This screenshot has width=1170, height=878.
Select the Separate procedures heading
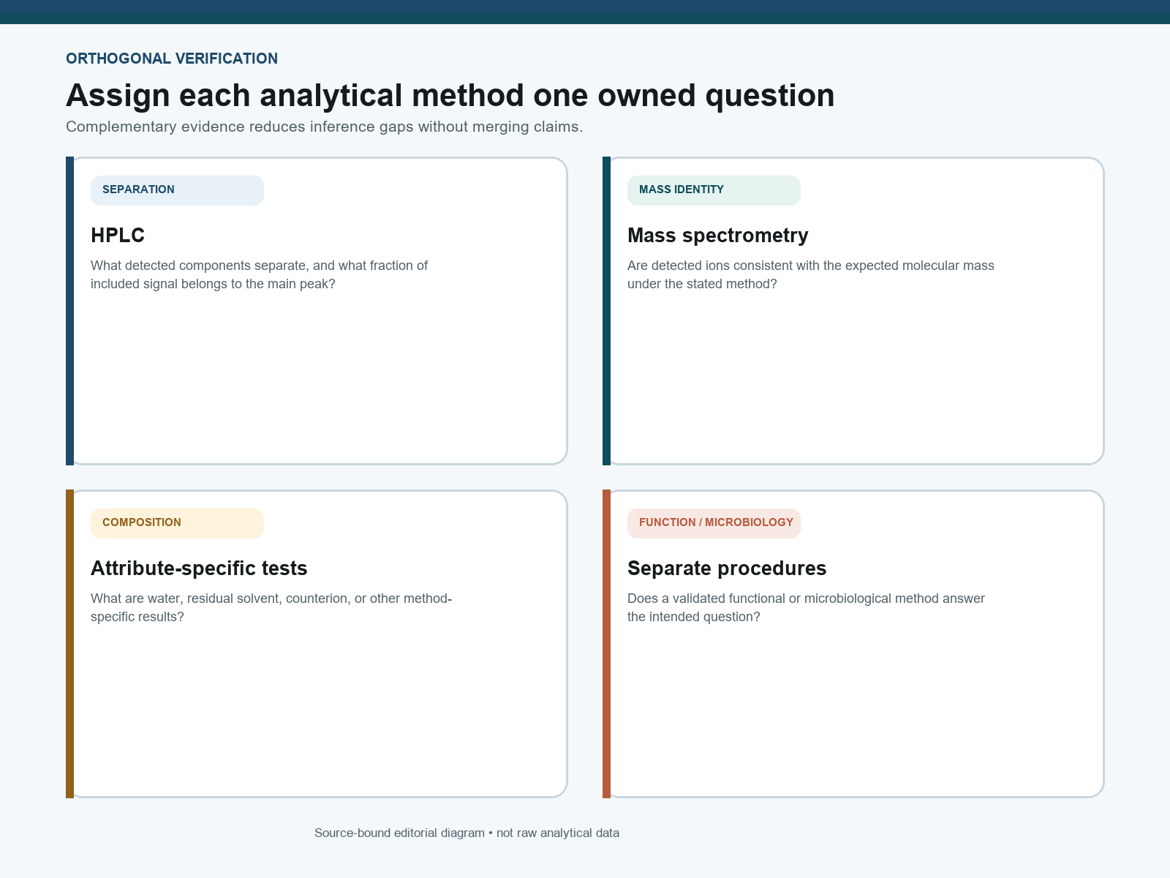pos(727,568)
